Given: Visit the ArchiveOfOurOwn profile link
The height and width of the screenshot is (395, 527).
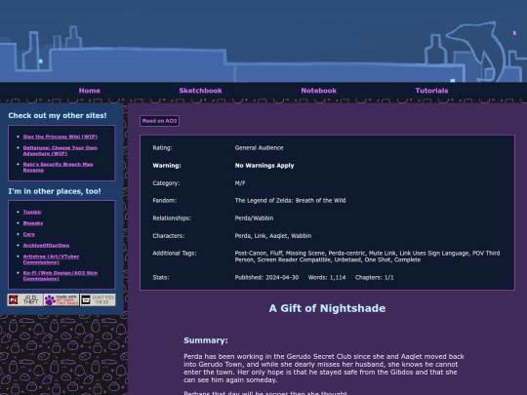Looking at the screenshot, I should click(x=47, y=245).
